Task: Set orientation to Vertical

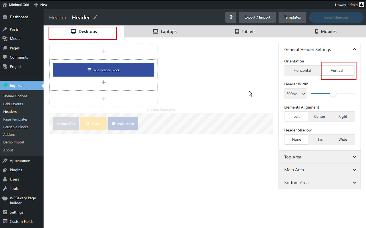Action: pos(337,70)
